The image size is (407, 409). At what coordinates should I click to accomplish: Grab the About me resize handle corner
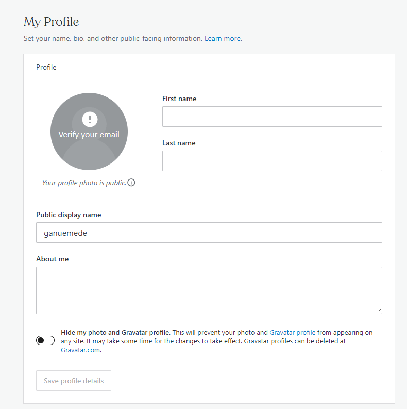[x=379, y=311]
